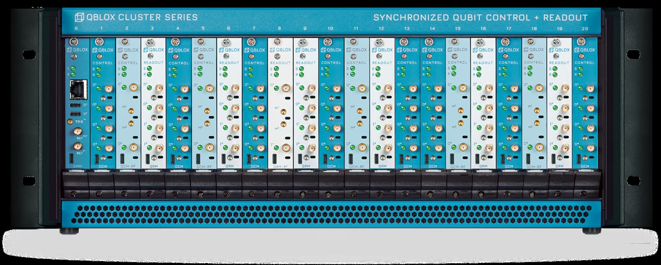The width and height of the screenshot is (661, 265).
Task: Click the I2 SMA connector on slot 3 QRM
Action: click(x=159, y=148)
